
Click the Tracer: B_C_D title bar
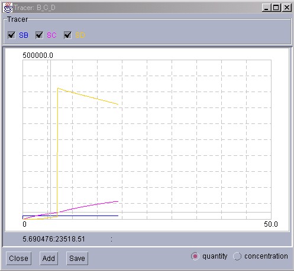tap(137, 8)
